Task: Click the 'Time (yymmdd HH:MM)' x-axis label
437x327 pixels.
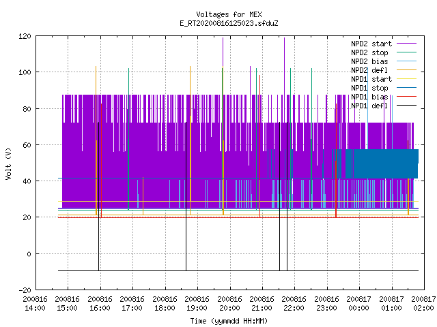Action: 229,321
